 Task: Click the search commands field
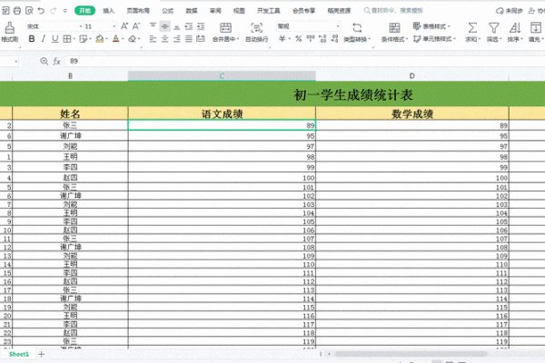pos(393,11)
